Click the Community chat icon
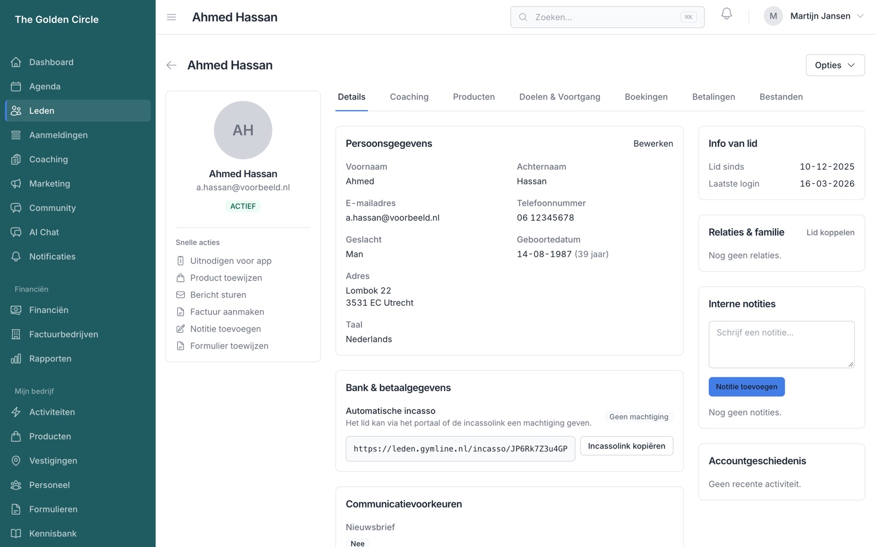The width and height of the screenshot is (875, 547). pyautogui.click(x=16, y=208)
